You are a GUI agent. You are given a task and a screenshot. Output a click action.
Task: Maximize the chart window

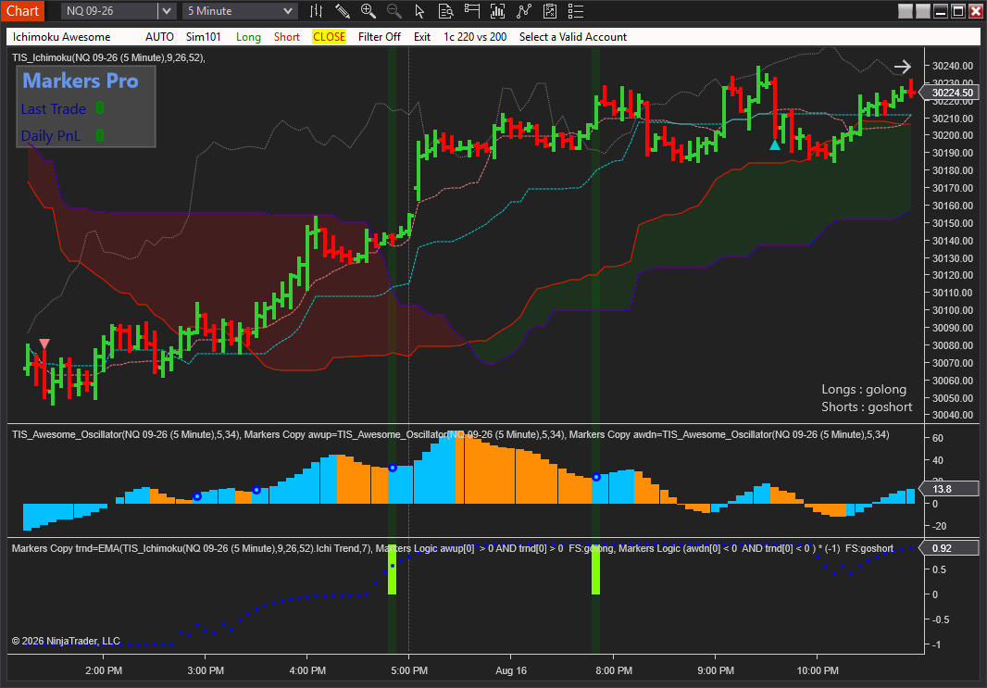pos(958,11)
